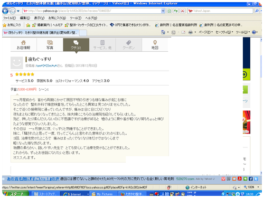Open the 表示(V) menu
Viewport: 264px width, 198px height.
tap(39, 18)
